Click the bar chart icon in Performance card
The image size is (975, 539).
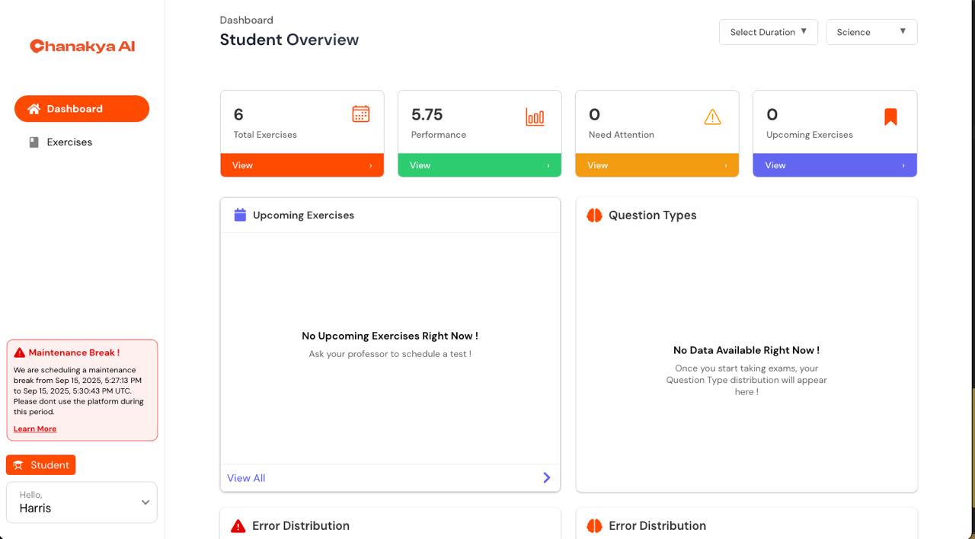coord(535,116)
